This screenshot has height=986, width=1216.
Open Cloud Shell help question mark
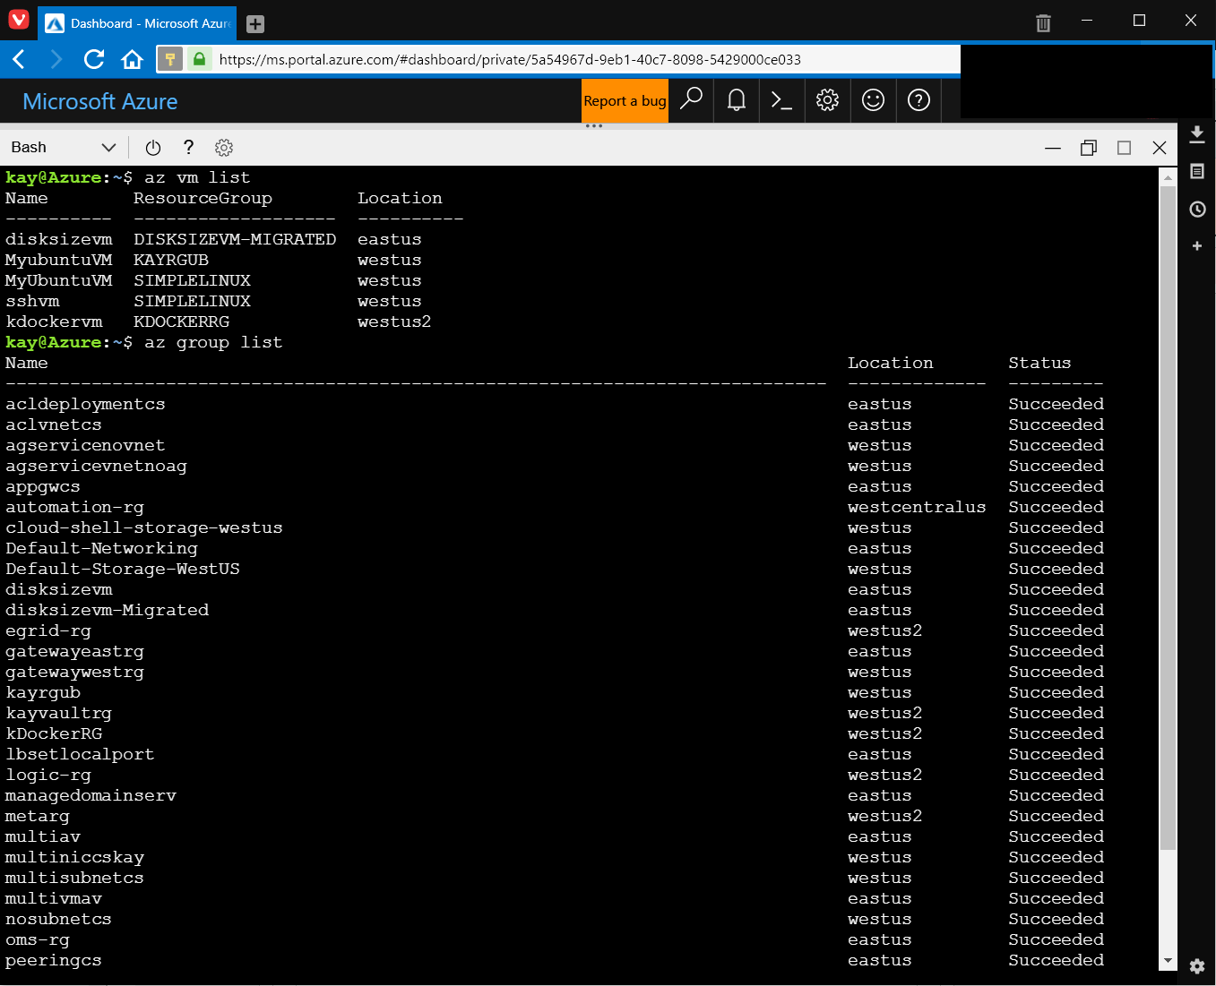click(x=188, y=147)
